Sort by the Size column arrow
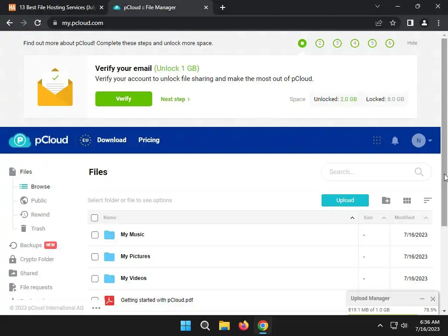Viewport: 448px width, 336px height. pyautogui.click(x=384, y=218)
